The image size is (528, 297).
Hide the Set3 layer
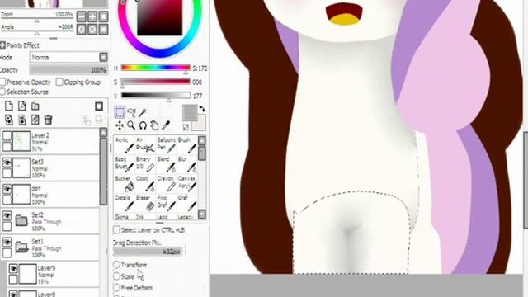click(7, 163)
